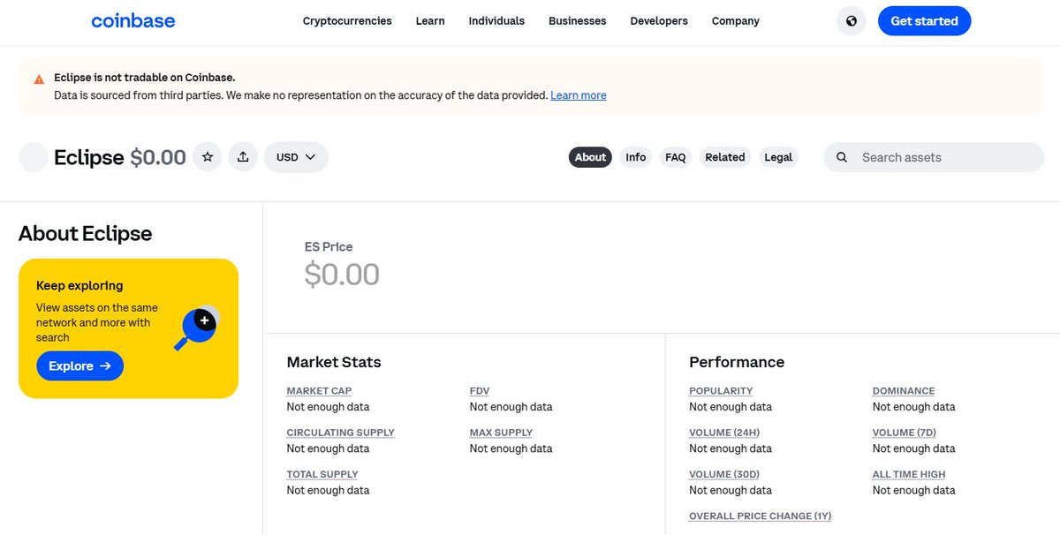Follow the Learn more link
The image size is (1060, 535).
[579, 95]
